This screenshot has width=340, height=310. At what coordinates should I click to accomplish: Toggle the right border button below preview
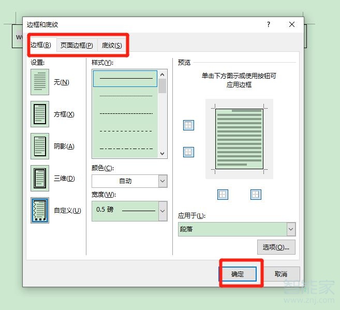pyautogui.click(x=256, y=195)
